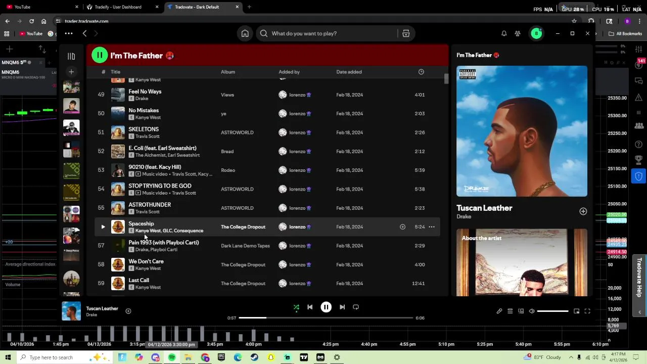Open Spotify from Windows taskbar
Image resolution: width=647 pixels, height=364 pixels.
click(x=172, y=357)
